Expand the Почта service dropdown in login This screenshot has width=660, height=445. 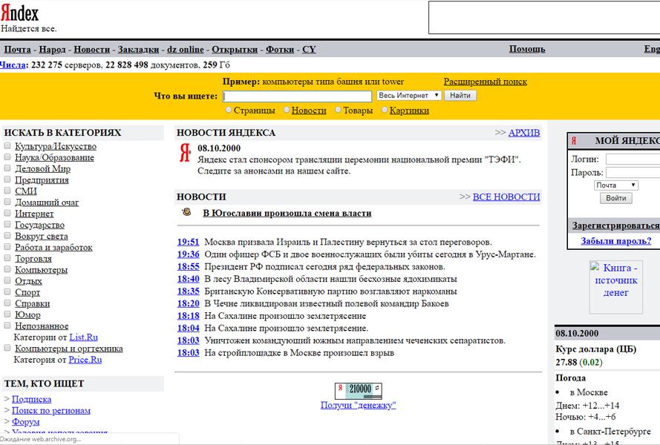click(x=615, y=185)
